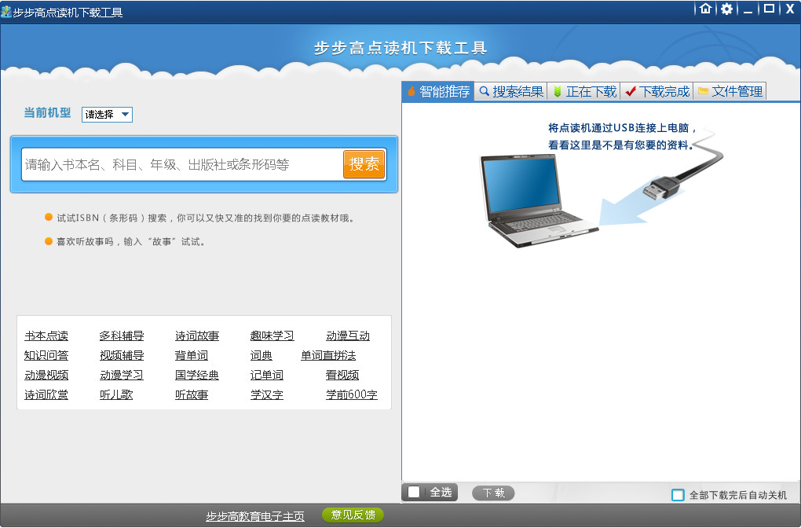The width and height of the screenshot is (801, 528).
Task: Open the 听故事 category link
Action: point(191,394)
